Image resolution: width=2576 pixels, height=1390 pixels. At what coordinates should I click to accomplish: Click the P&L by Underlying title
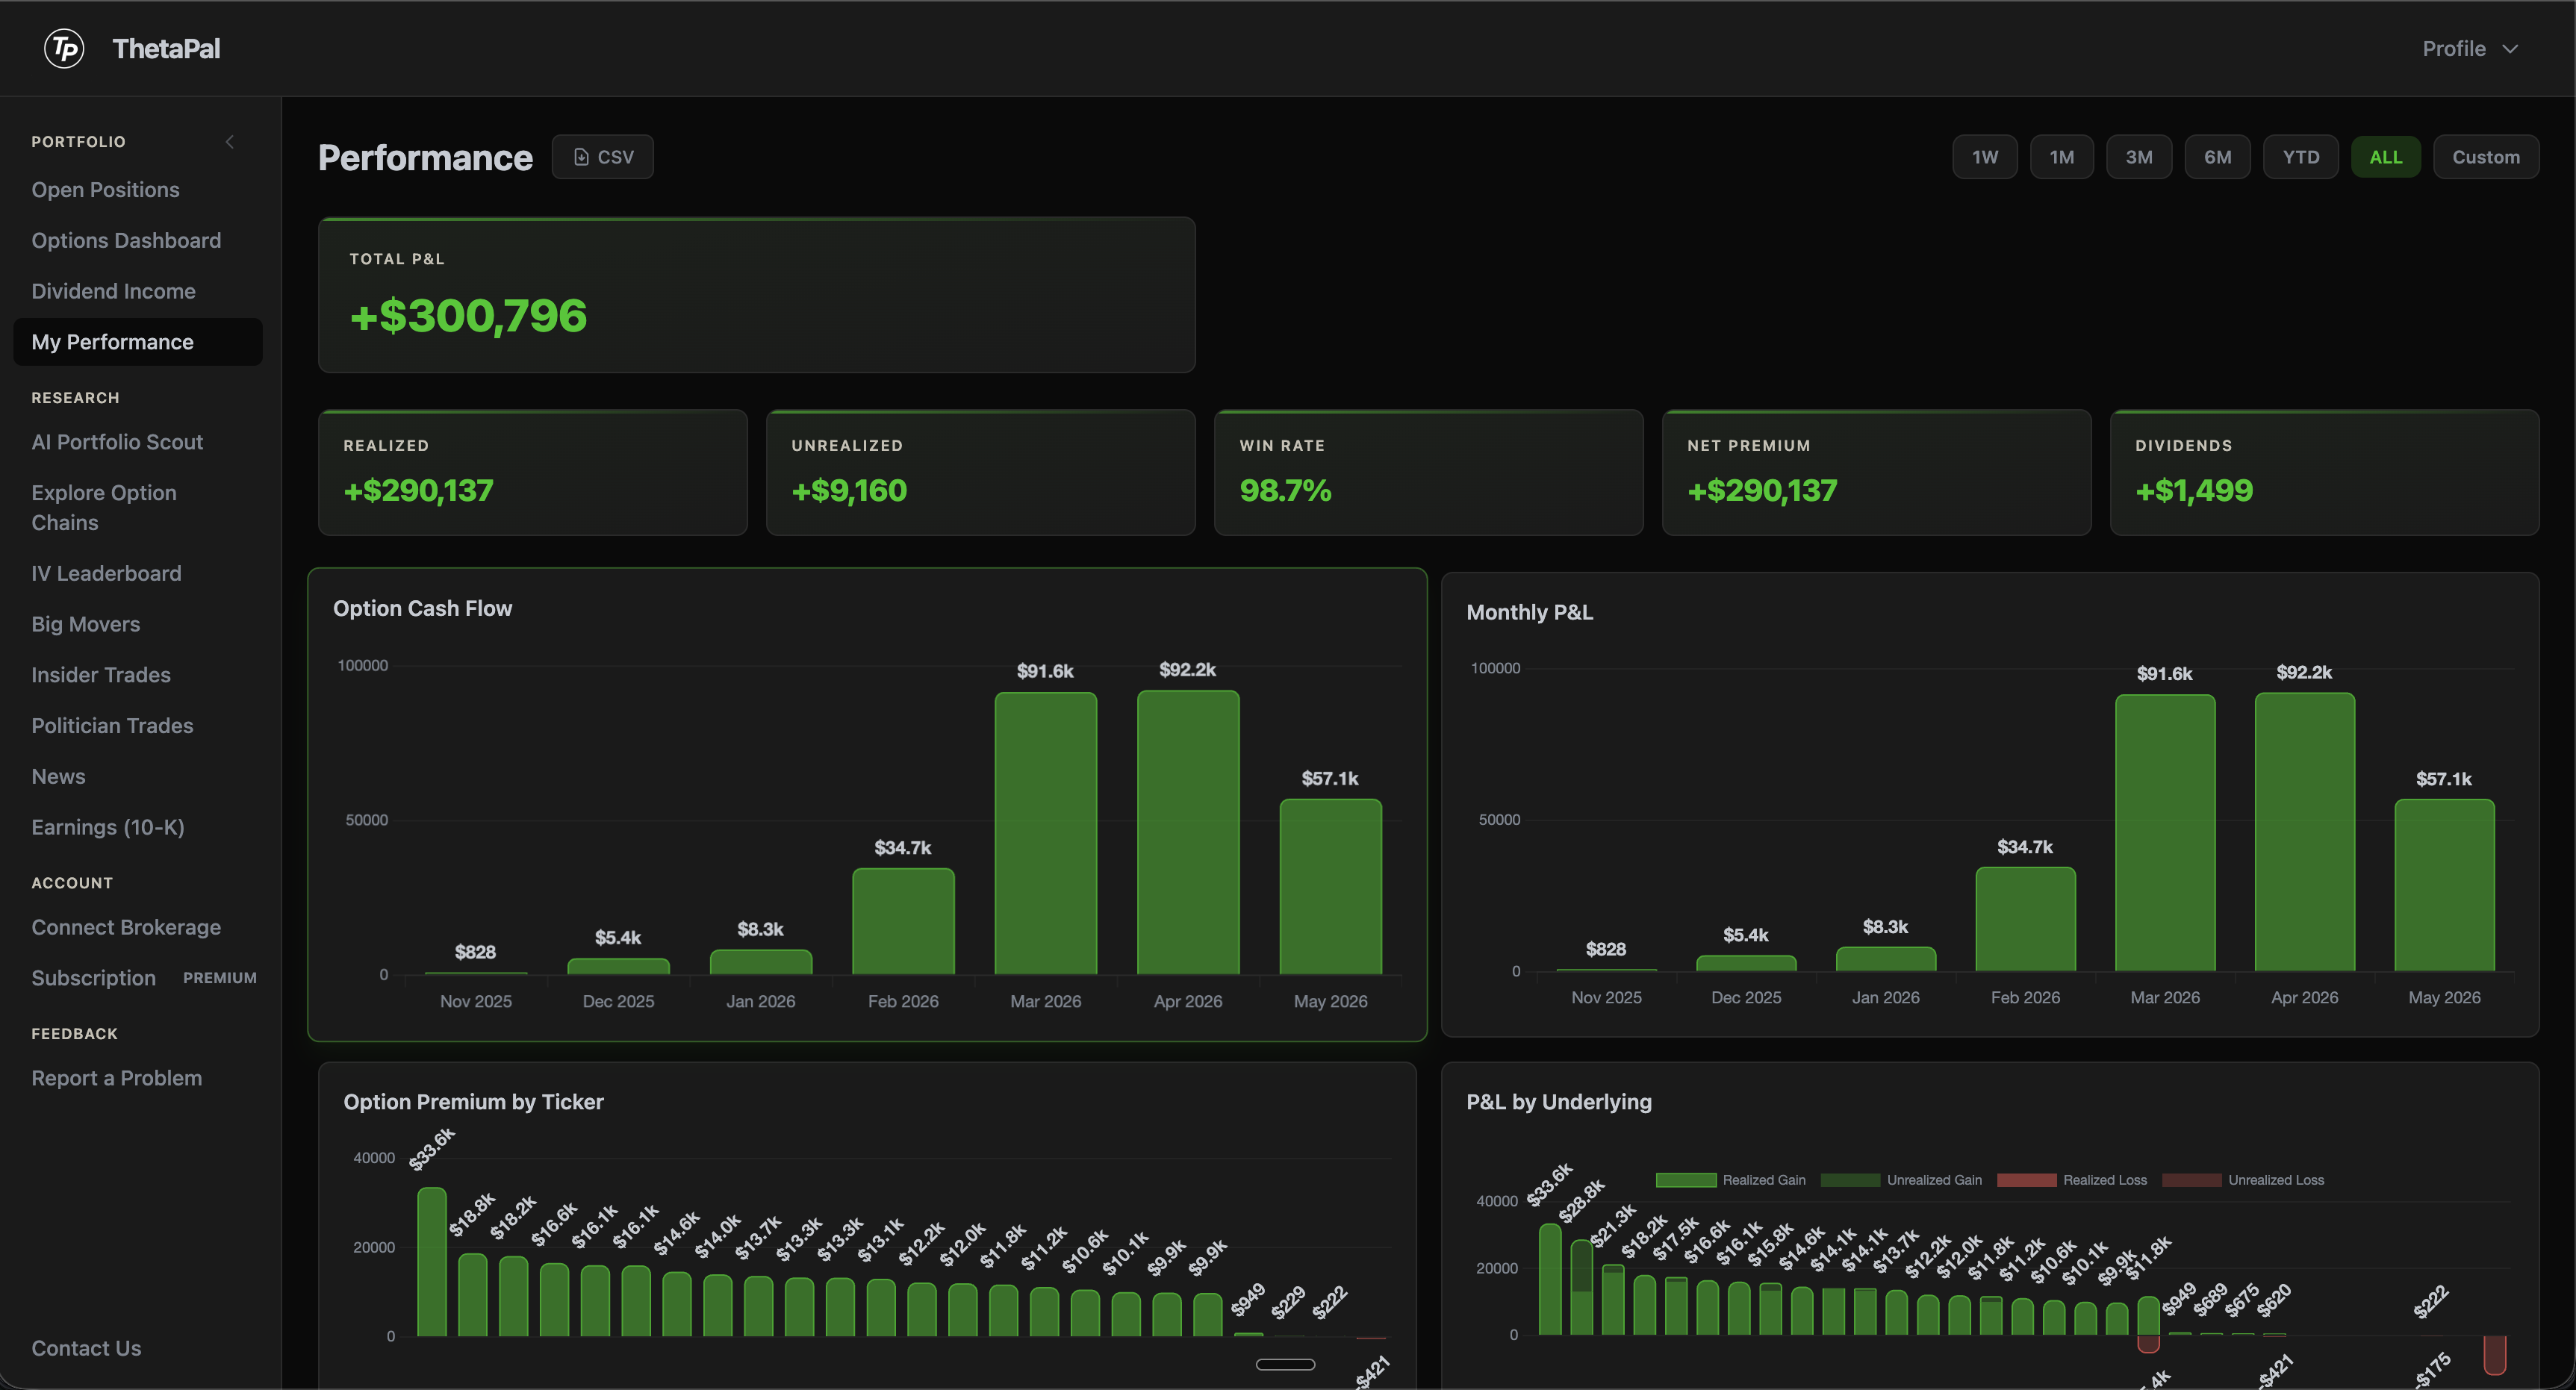point(1559,1102)
